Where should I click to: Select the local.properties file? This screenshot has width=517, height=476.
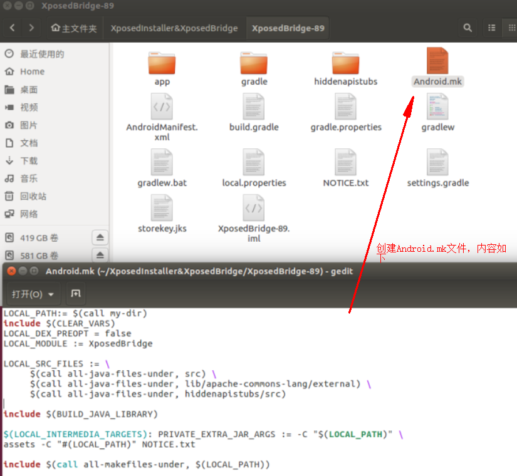pos(254,168)
